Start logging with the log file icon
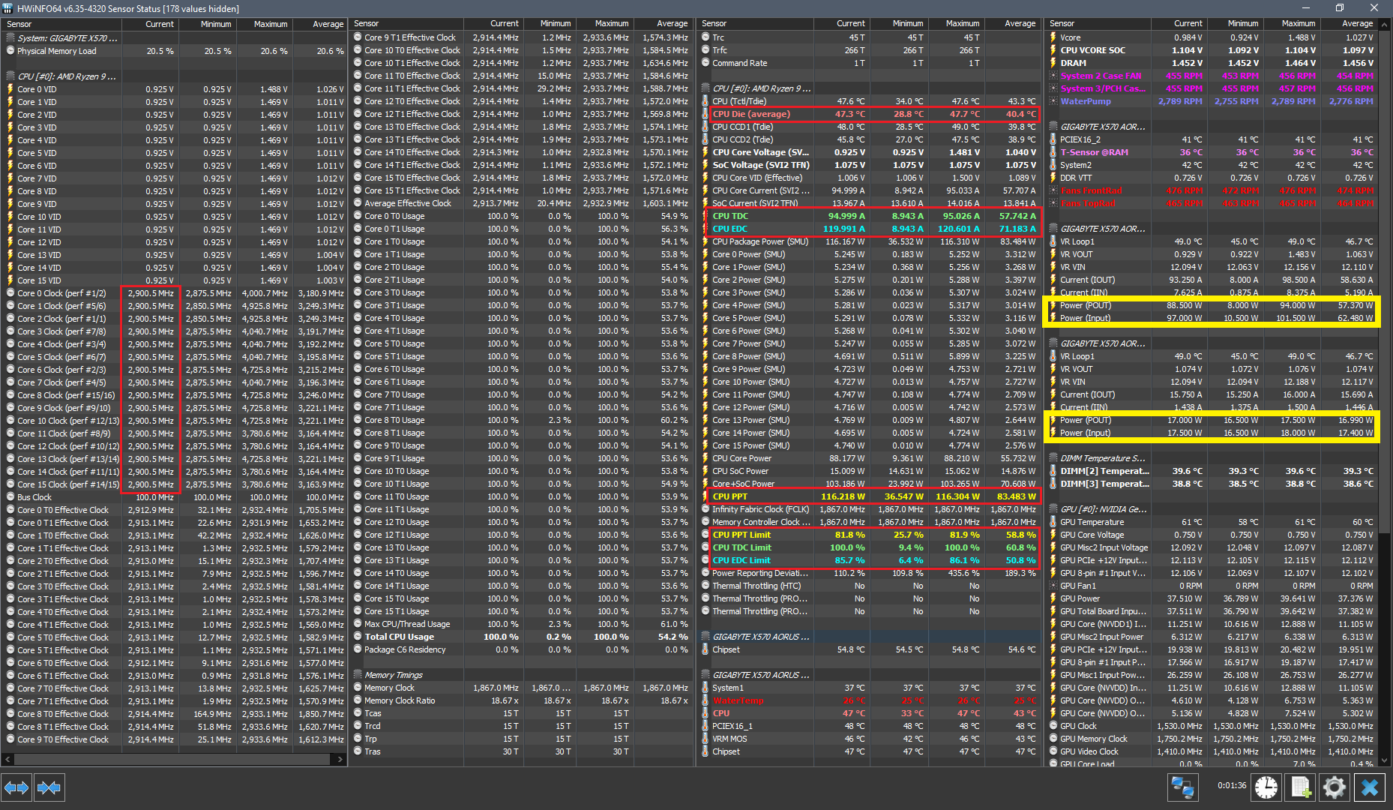1393x810 pixels. point(1300,787)
